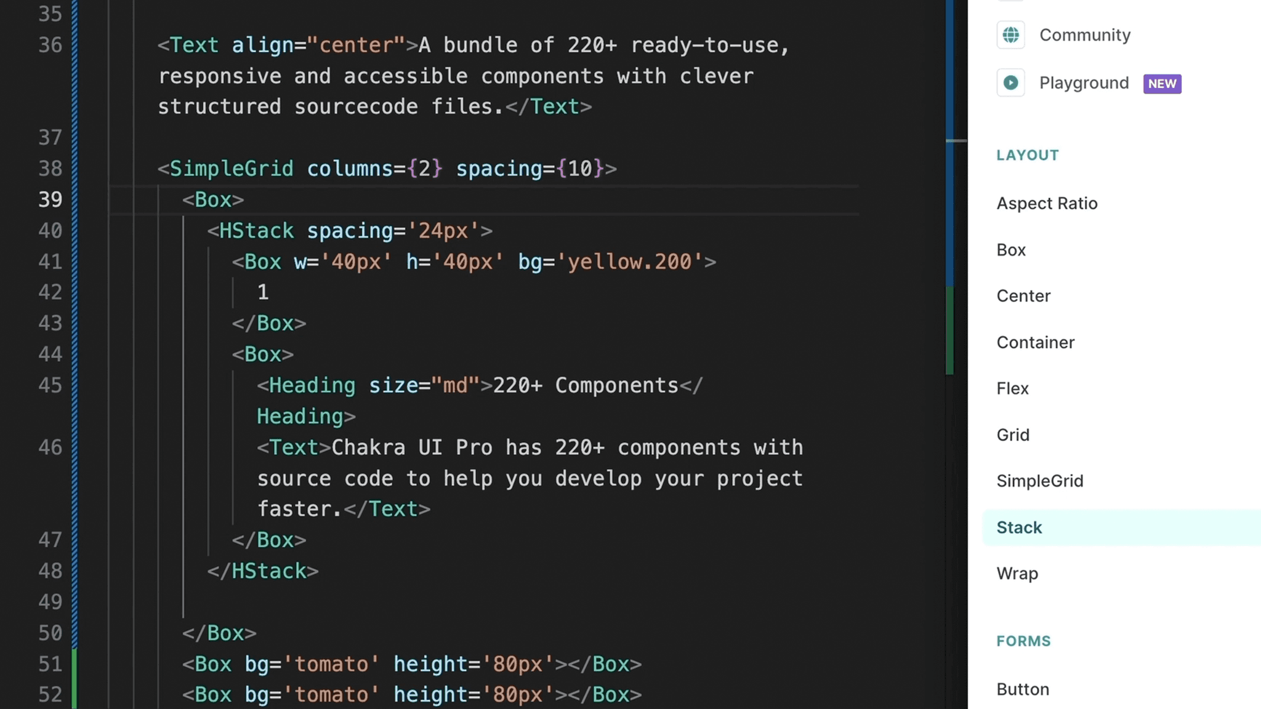The image size is (1261, 709).
Task: Select Center in the Layout list
Action: click(x=1023, y=295)
